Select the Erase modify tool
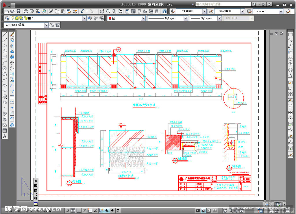The height and width of the screenshot is (214, 296). coord(12,35)
